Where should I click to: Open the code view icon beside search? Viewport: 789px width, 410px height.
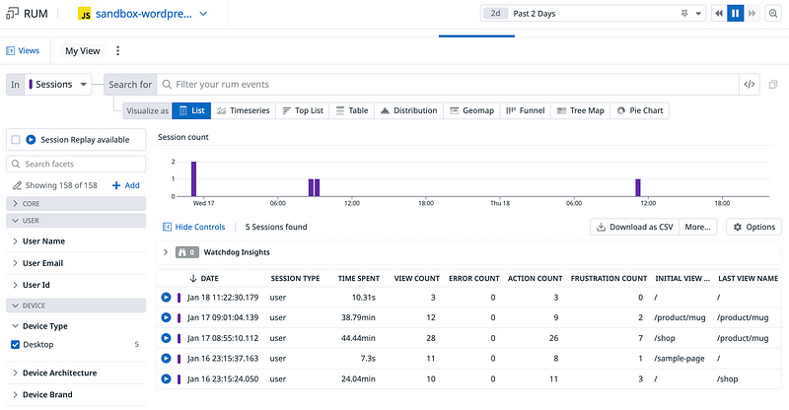pos(750,85)
